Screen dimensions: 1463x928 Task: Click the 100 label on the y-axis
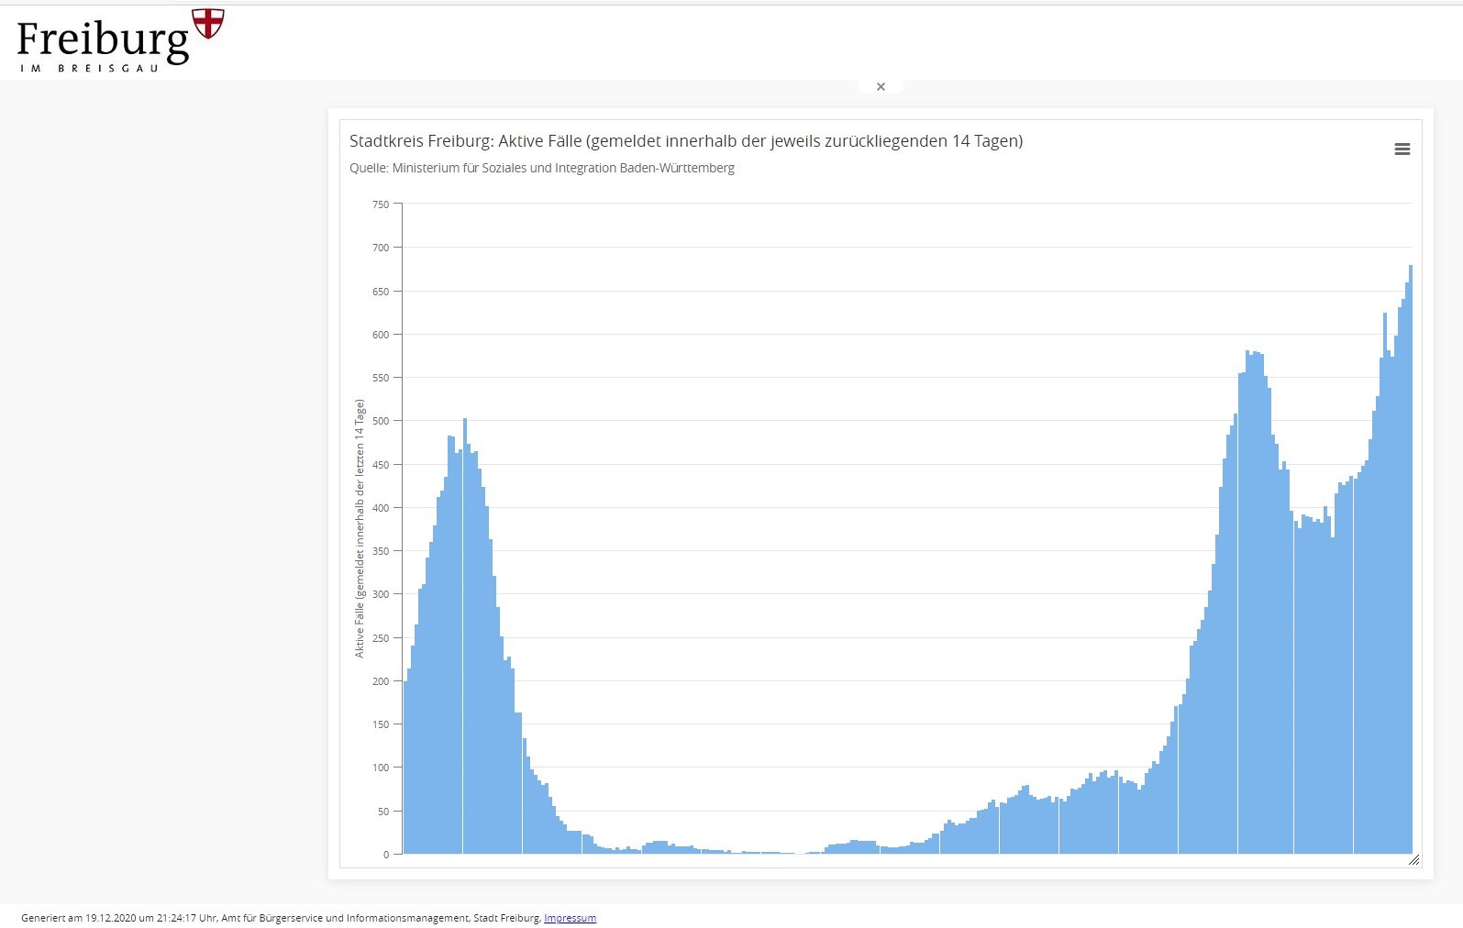tap(381, 768)
